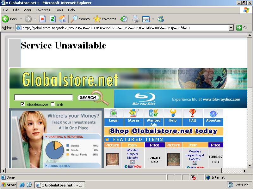Image resolution: width=253 pixels, height=189 pixels.
Task: Click the Back navigation arrow icon
Action: click(x=5, y=19)
